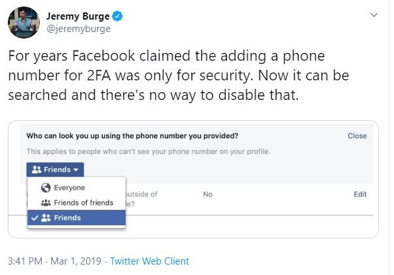
Task: Click the blue verified badge beside Jeremy Burge
Action: 114,16
